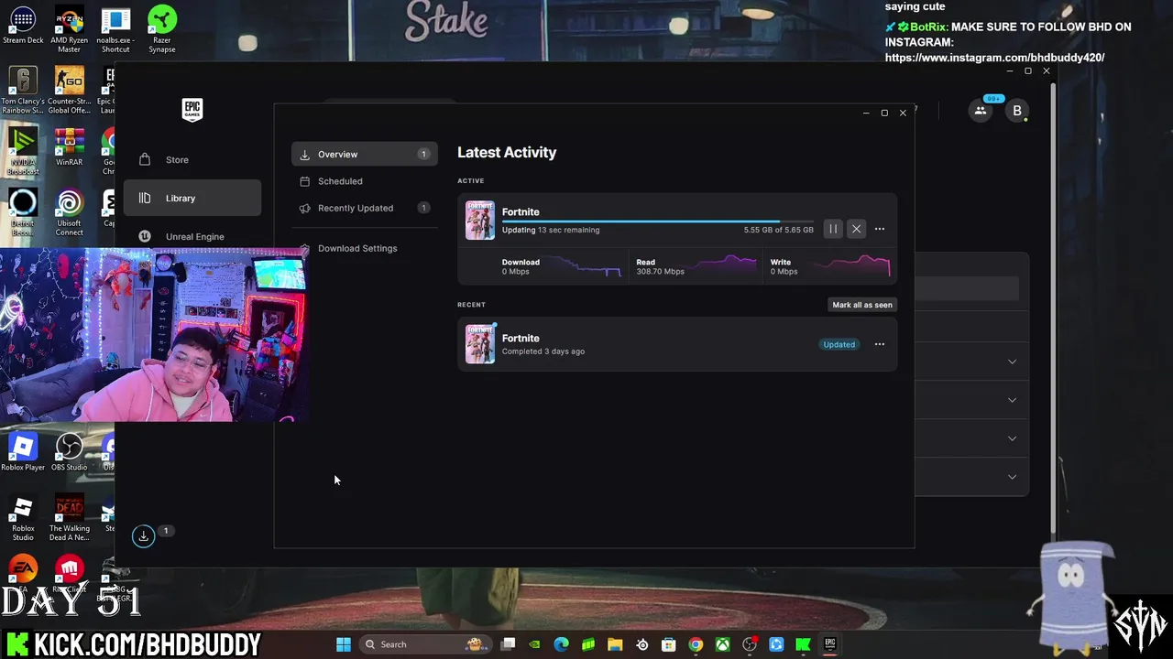Open options menu for the updating Fortnite

pos(880,229)
